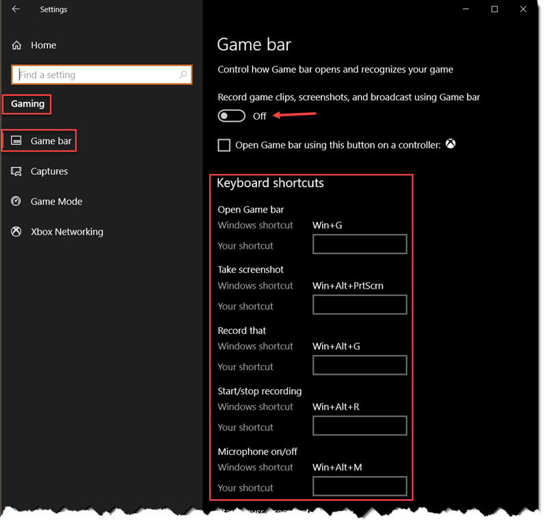Turn on Record game clips toggle
The width and height of the screenshot is (547, 528).
231,116
